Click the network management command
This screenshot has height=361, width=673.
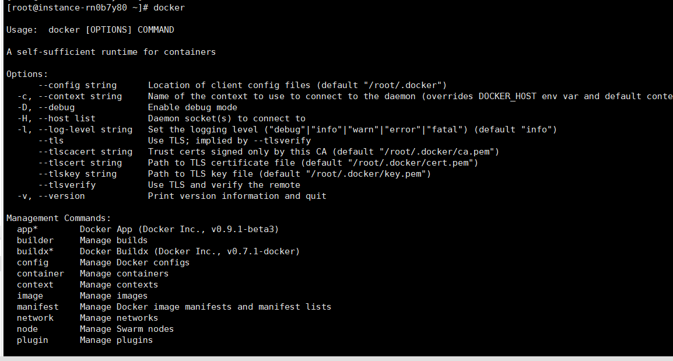(35, 318)
